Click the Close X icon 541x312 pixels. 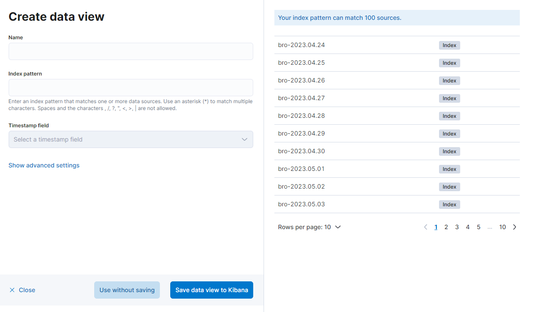click(x=12, y=290)
